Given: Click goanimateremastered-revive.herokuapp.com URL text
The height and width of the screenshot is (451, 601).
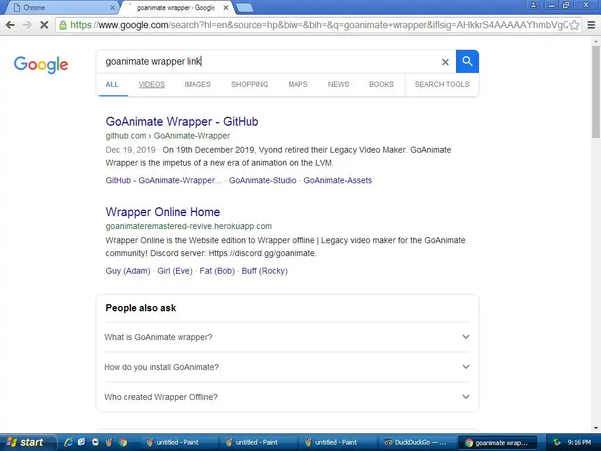Looking at the screenshot, I should pos(188,226).
